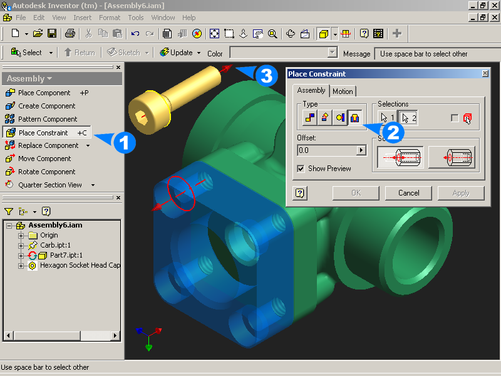The height and width of the screenshot is (376, 501).
Task: Uncheck the Show Preview checkbox
Action: [301, 169]
